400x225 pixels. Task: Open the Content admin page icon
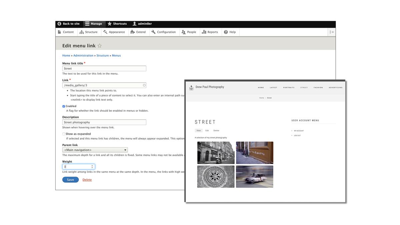click(x=59, y=32)
